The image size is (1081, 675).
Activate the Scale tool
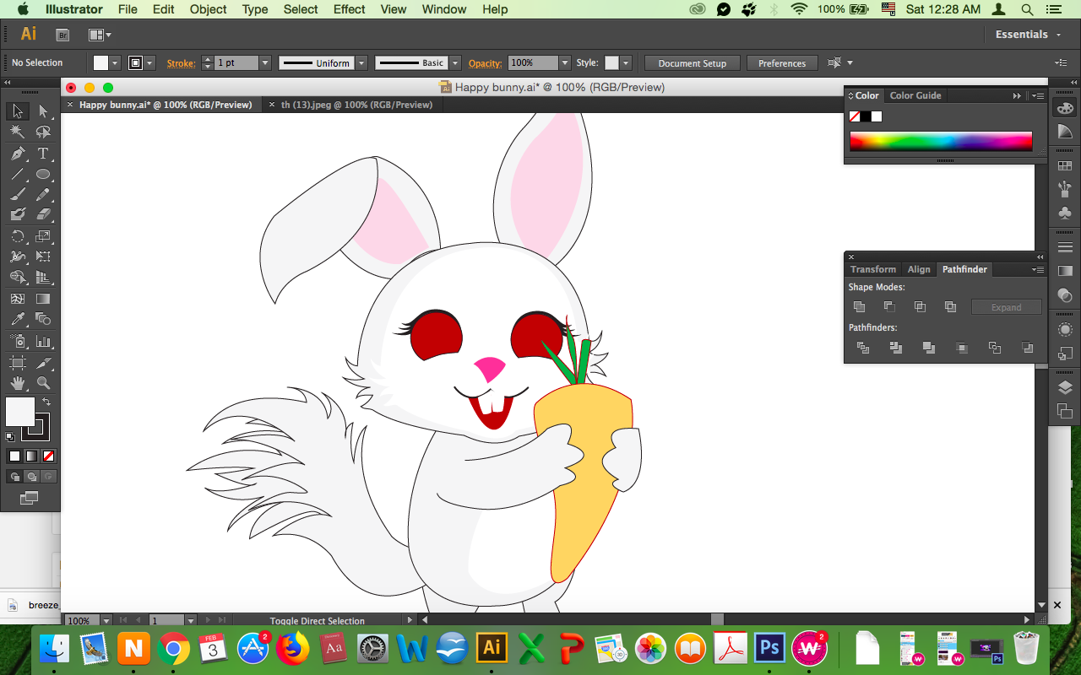43,236
